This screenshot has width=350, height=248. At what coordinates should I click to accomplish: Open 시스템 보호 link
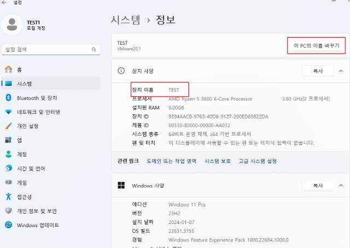(218, 161)
